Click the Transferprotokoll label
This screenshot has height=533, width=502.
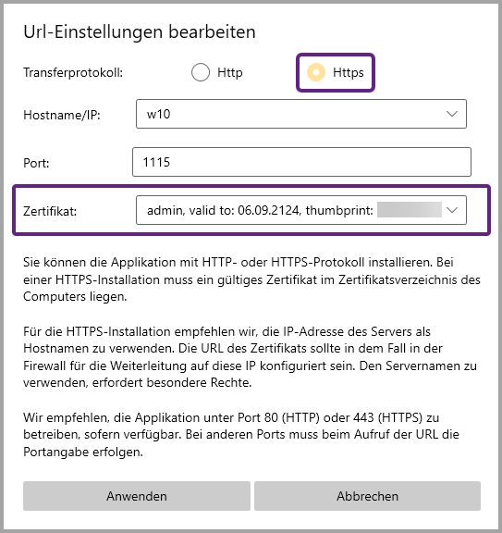(73, 72)
